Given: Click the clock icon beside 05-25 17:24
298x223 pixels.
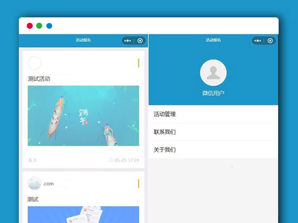Looking at the screenshot, I should (111, 160).
